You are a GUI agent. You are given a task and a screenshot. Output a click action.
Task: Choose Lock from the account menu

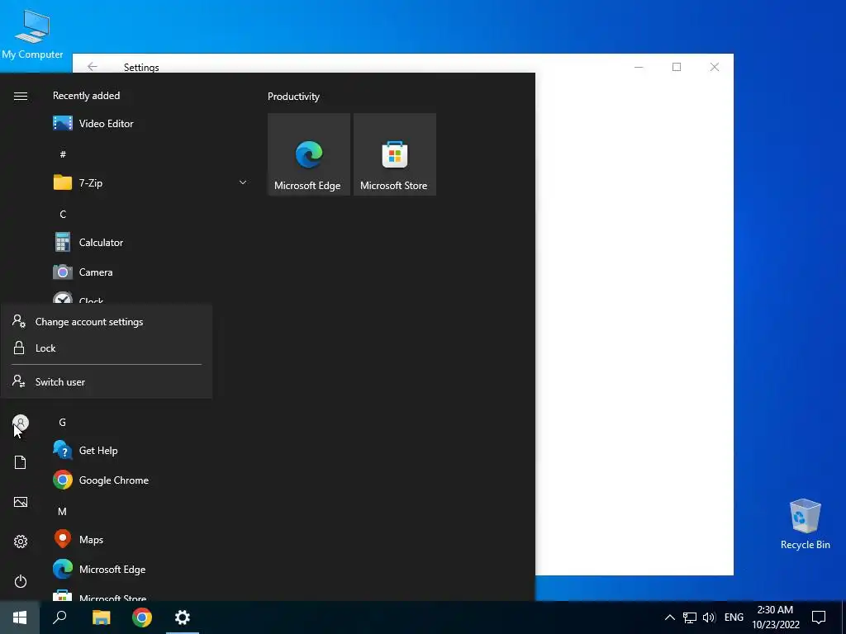click(x=107, y=348)
